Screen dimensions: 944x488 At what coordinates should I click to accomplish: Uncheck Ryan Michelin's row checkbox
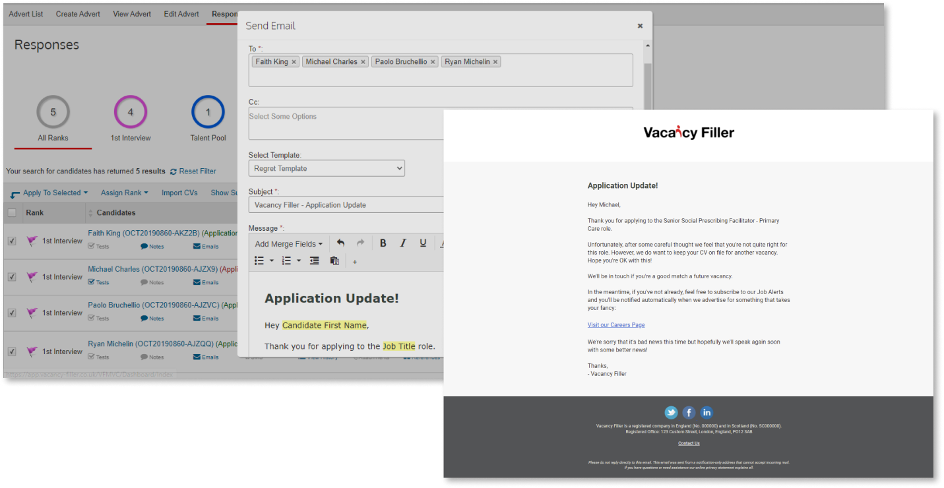point(12,351)
